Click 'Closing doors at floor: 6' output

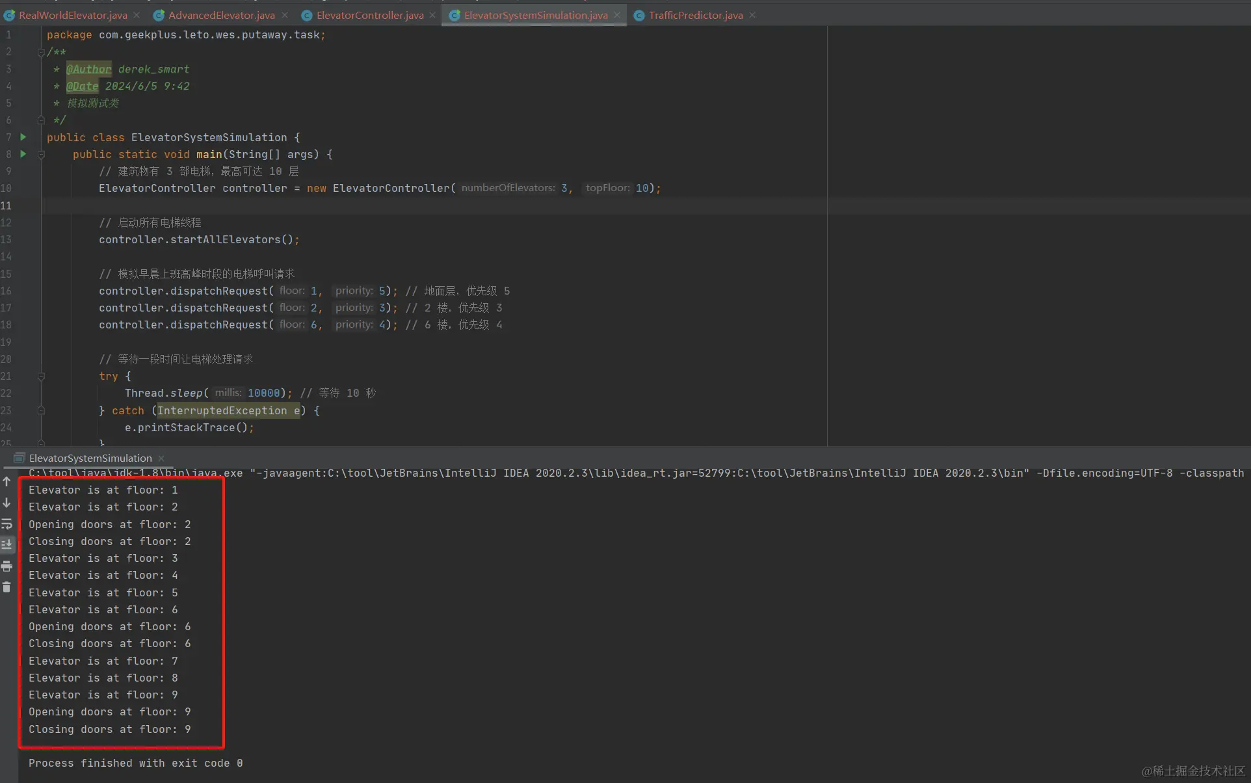109,643
